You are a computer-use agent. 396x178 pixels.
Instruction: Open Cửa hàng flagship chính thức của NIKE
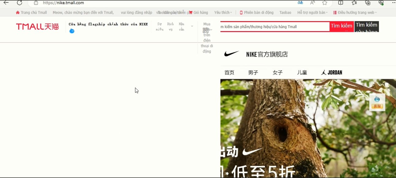click(108, 24)
